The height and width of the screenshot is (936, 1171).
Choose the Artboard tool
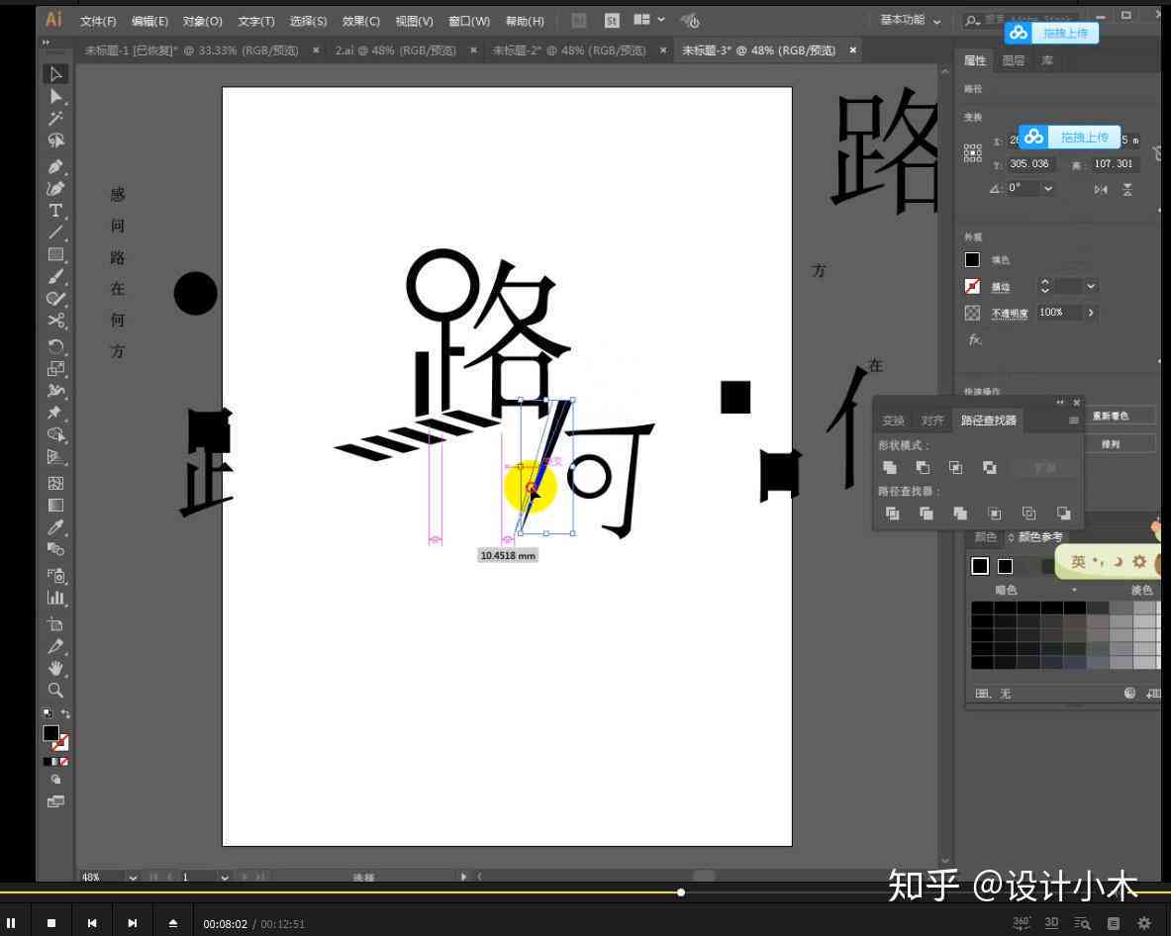[55, 624]
